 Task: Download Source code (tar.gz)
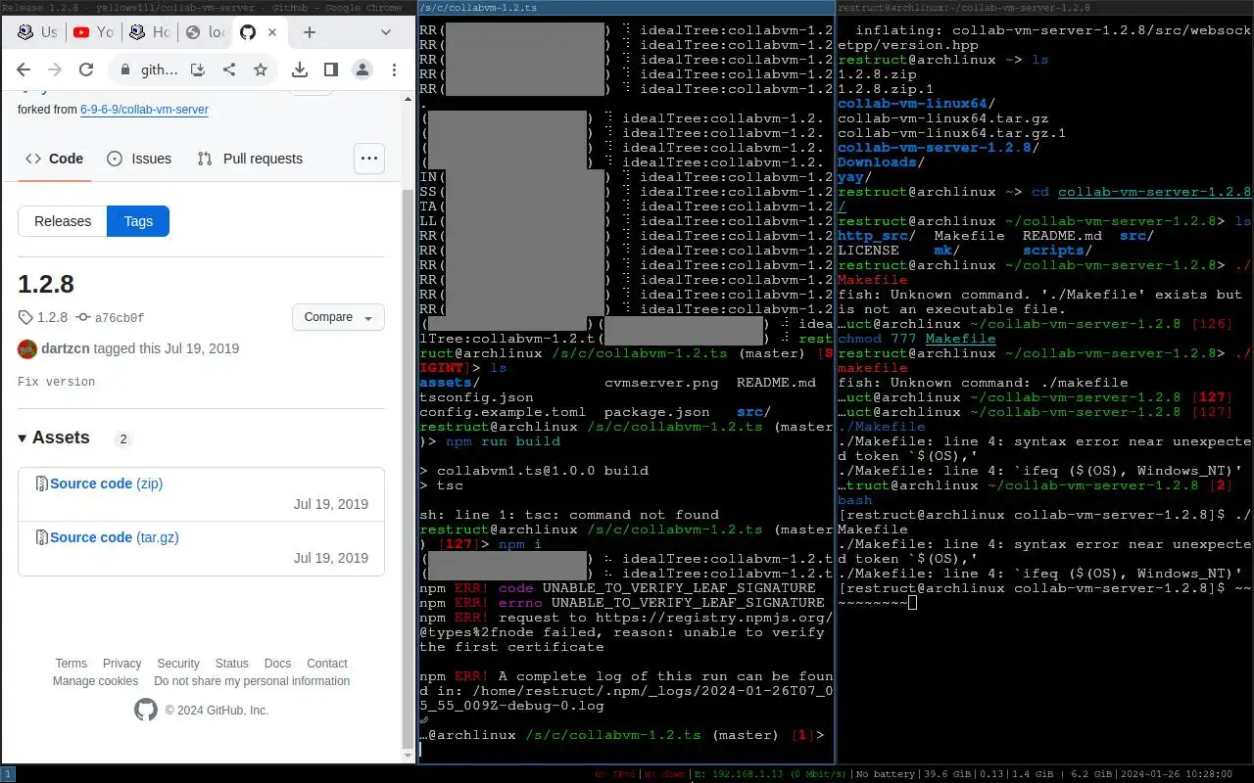pyautogui.click(x=115, y=537)
